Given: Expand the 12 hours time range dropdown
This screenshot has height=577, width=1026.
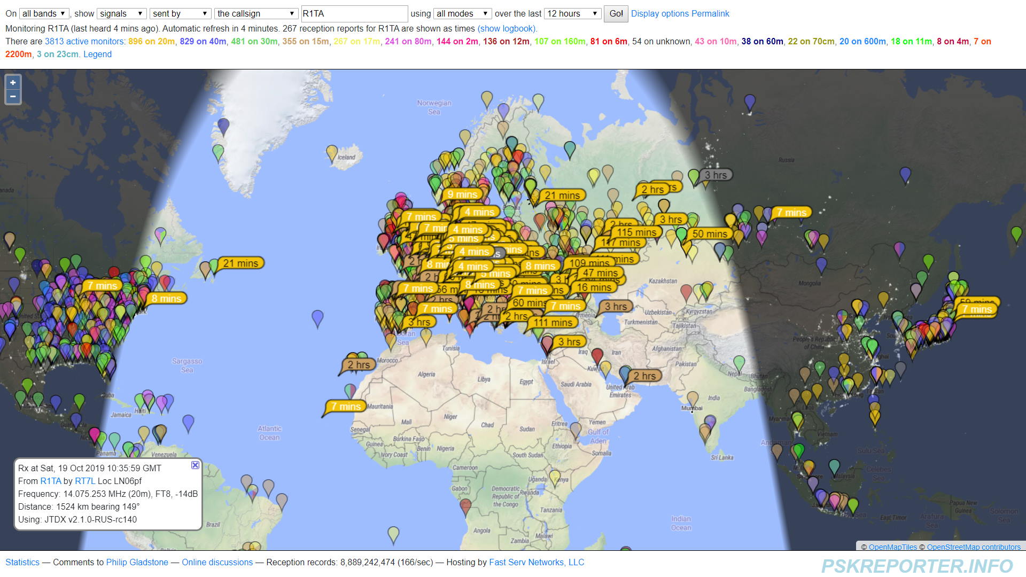Looking at the screenshot, I should [572, 14].
